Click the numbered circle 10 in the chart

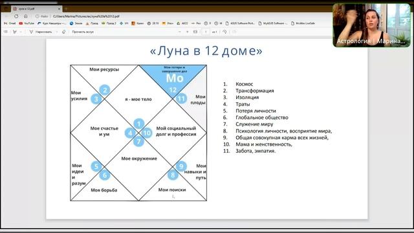point(147,133)
